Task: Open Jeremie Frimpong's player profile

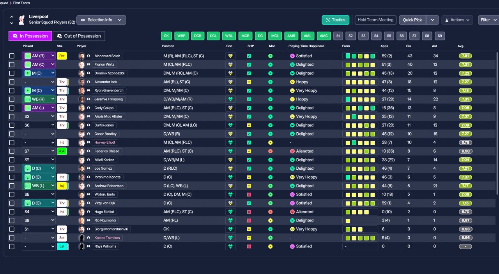Action: coord(109,99)
